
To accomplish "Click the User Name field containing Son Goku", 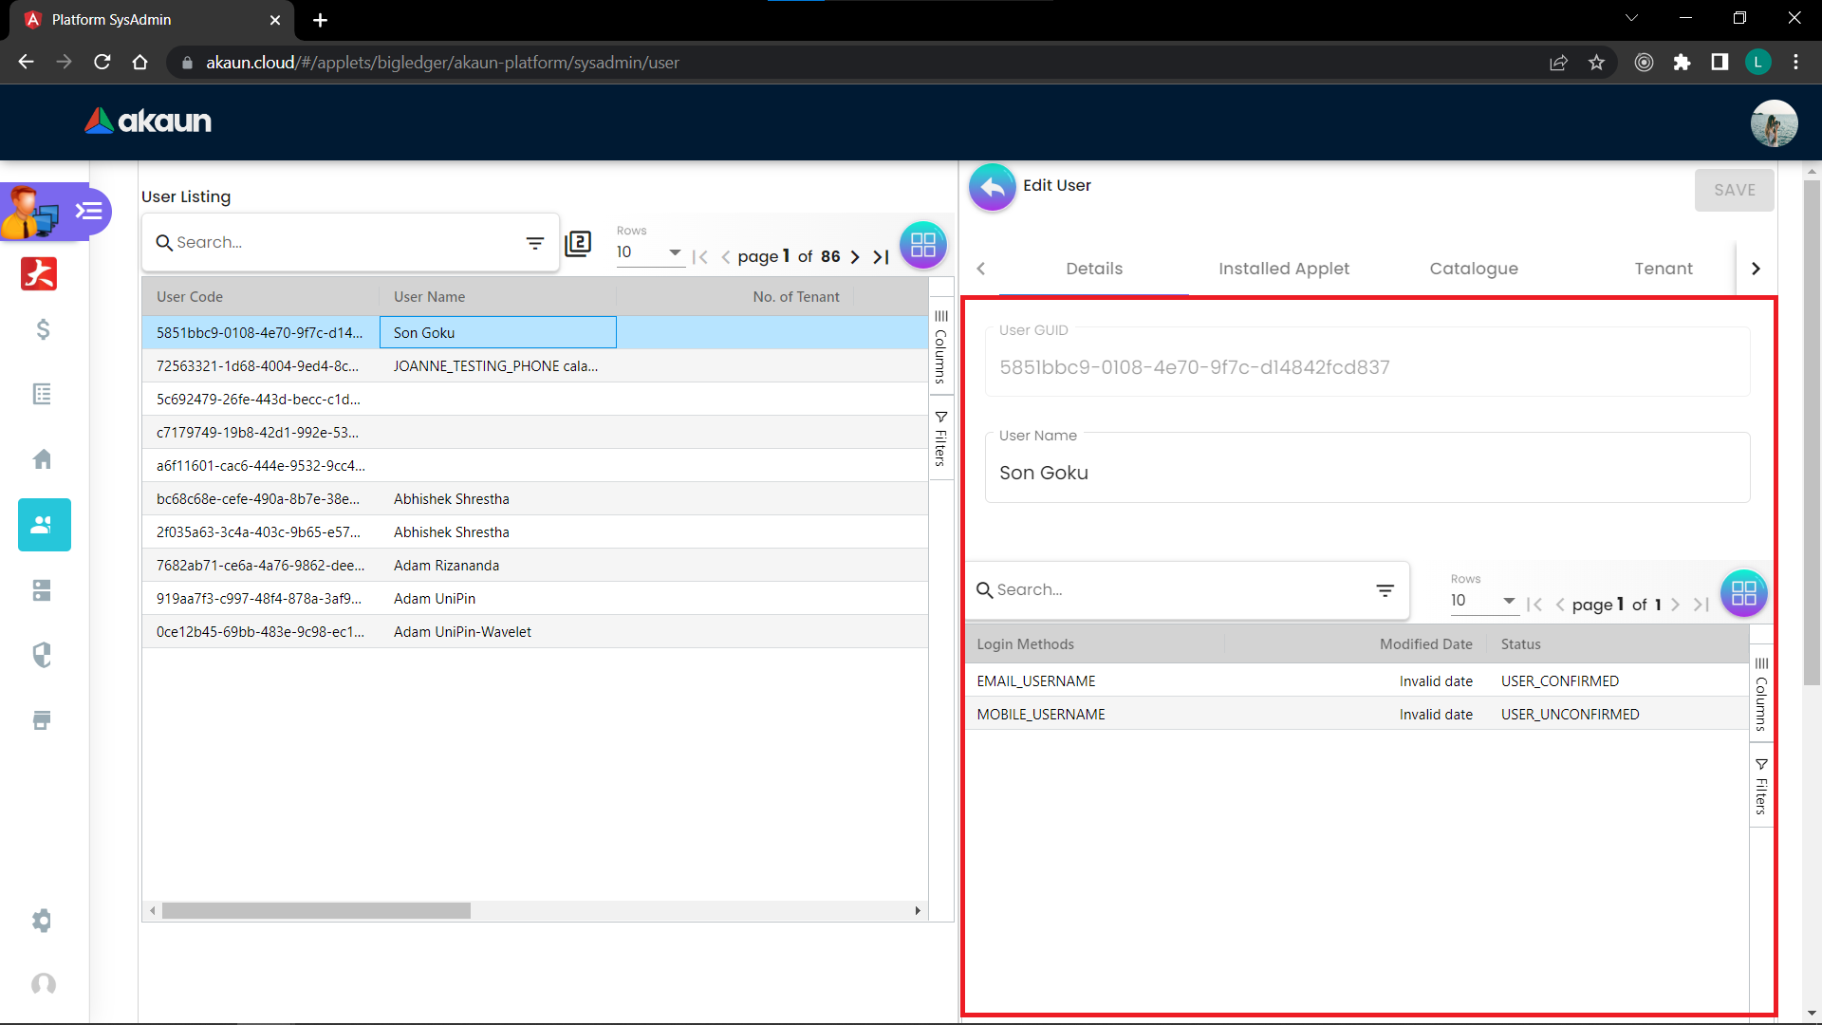I will tap(1366, 473).
